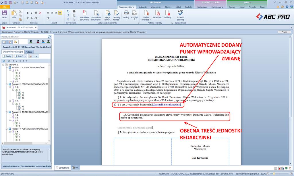Screen dimensions: 294x176
Task: Apply superscript formatting
Action: [28, 18]
